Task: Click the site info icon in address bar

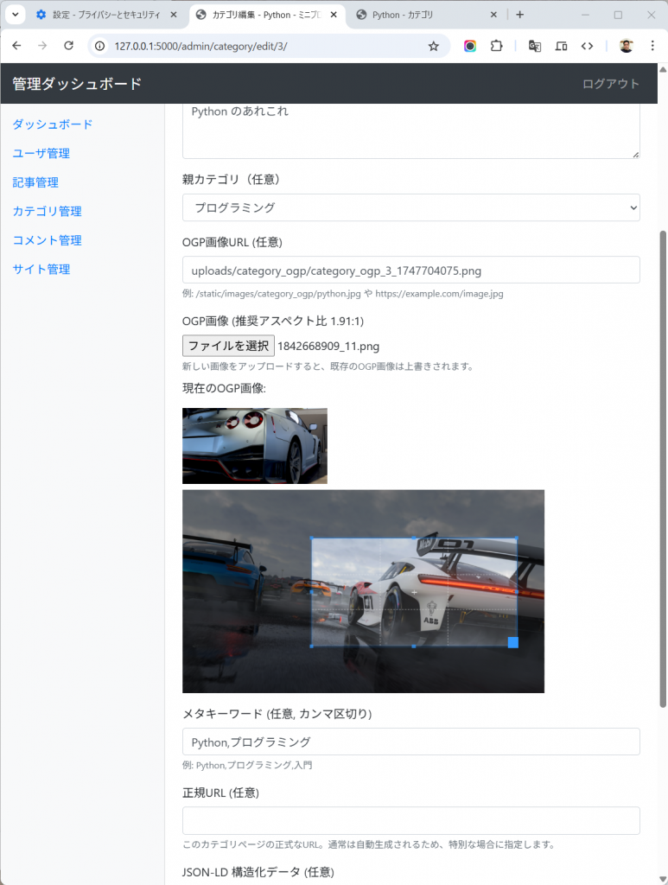Action: point(100,47)
